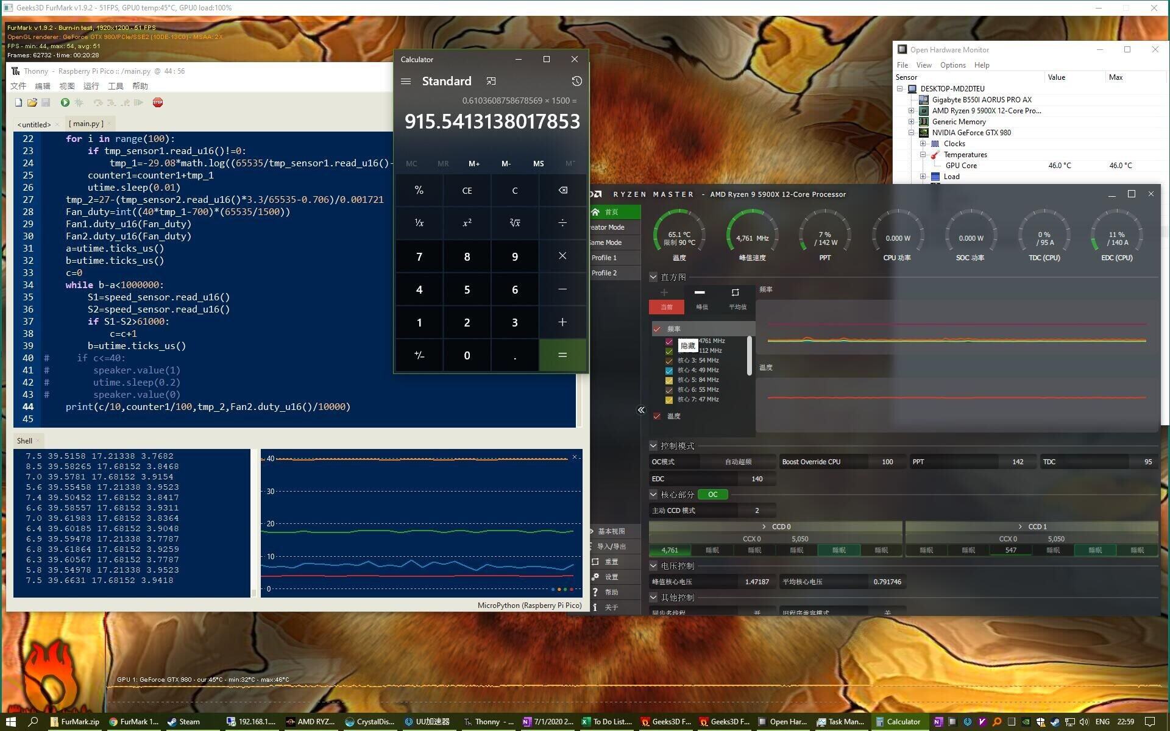Image resolution: width=1170 pixels, height=731 pixels.
Task: Click the green OC button beside 核心部分
Action: [x=712, y=495]
